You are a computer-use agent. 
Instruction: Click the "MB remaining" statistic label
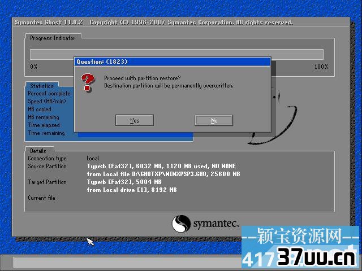point(44,117)
